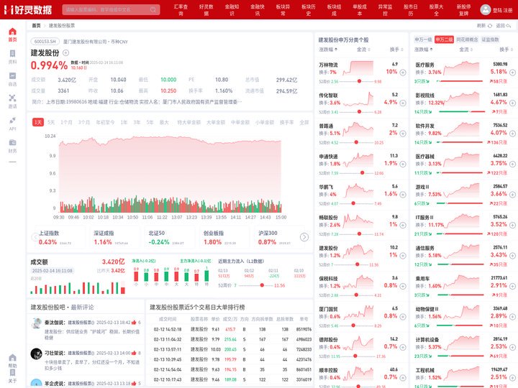The image size is (518, 388).
Task: Open the 帮助 help icon in sidebar
Action: 12,358
